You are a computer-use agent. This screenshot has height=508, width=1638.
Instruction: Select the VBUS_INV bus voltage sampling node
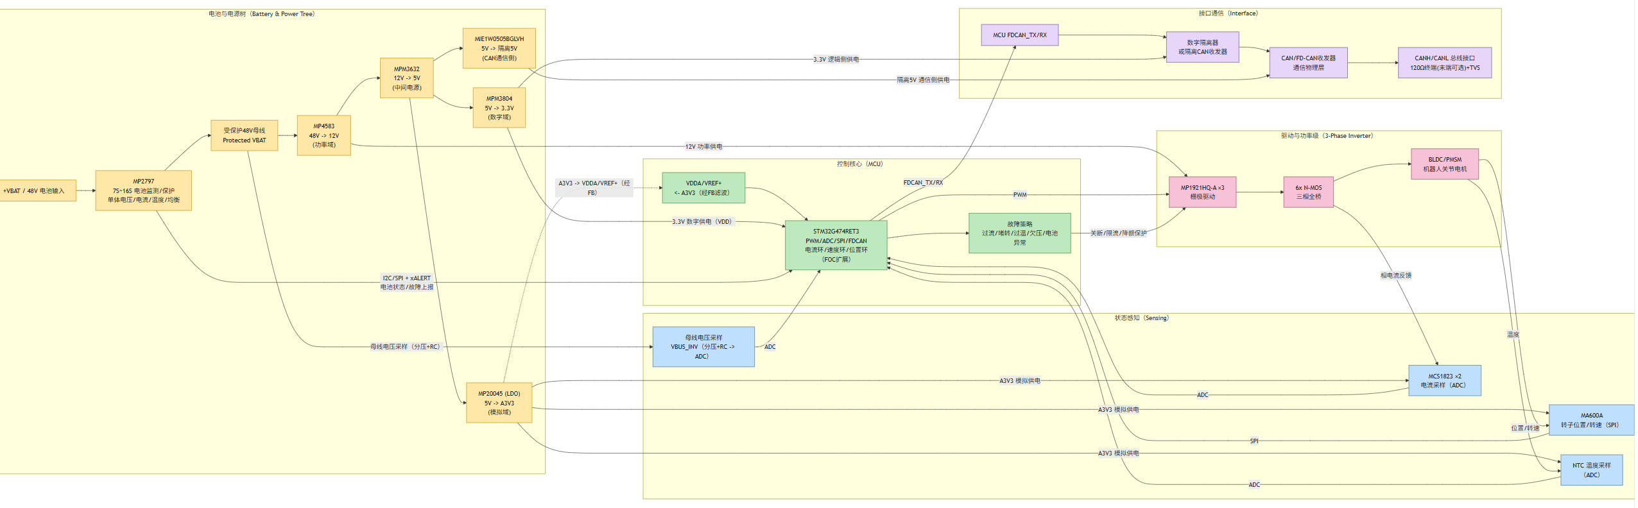[x=703, y=347]
